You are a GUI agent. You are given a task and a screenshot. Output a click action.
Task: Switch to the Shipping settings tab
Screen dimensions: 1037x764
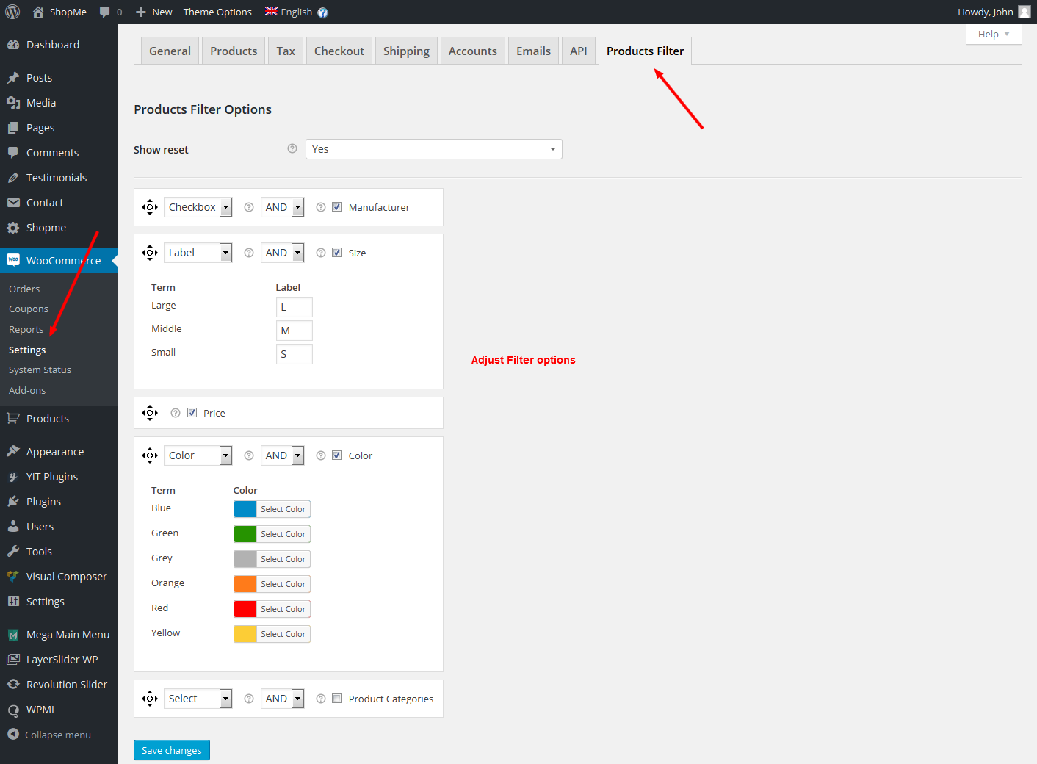(x=406, y=51)
